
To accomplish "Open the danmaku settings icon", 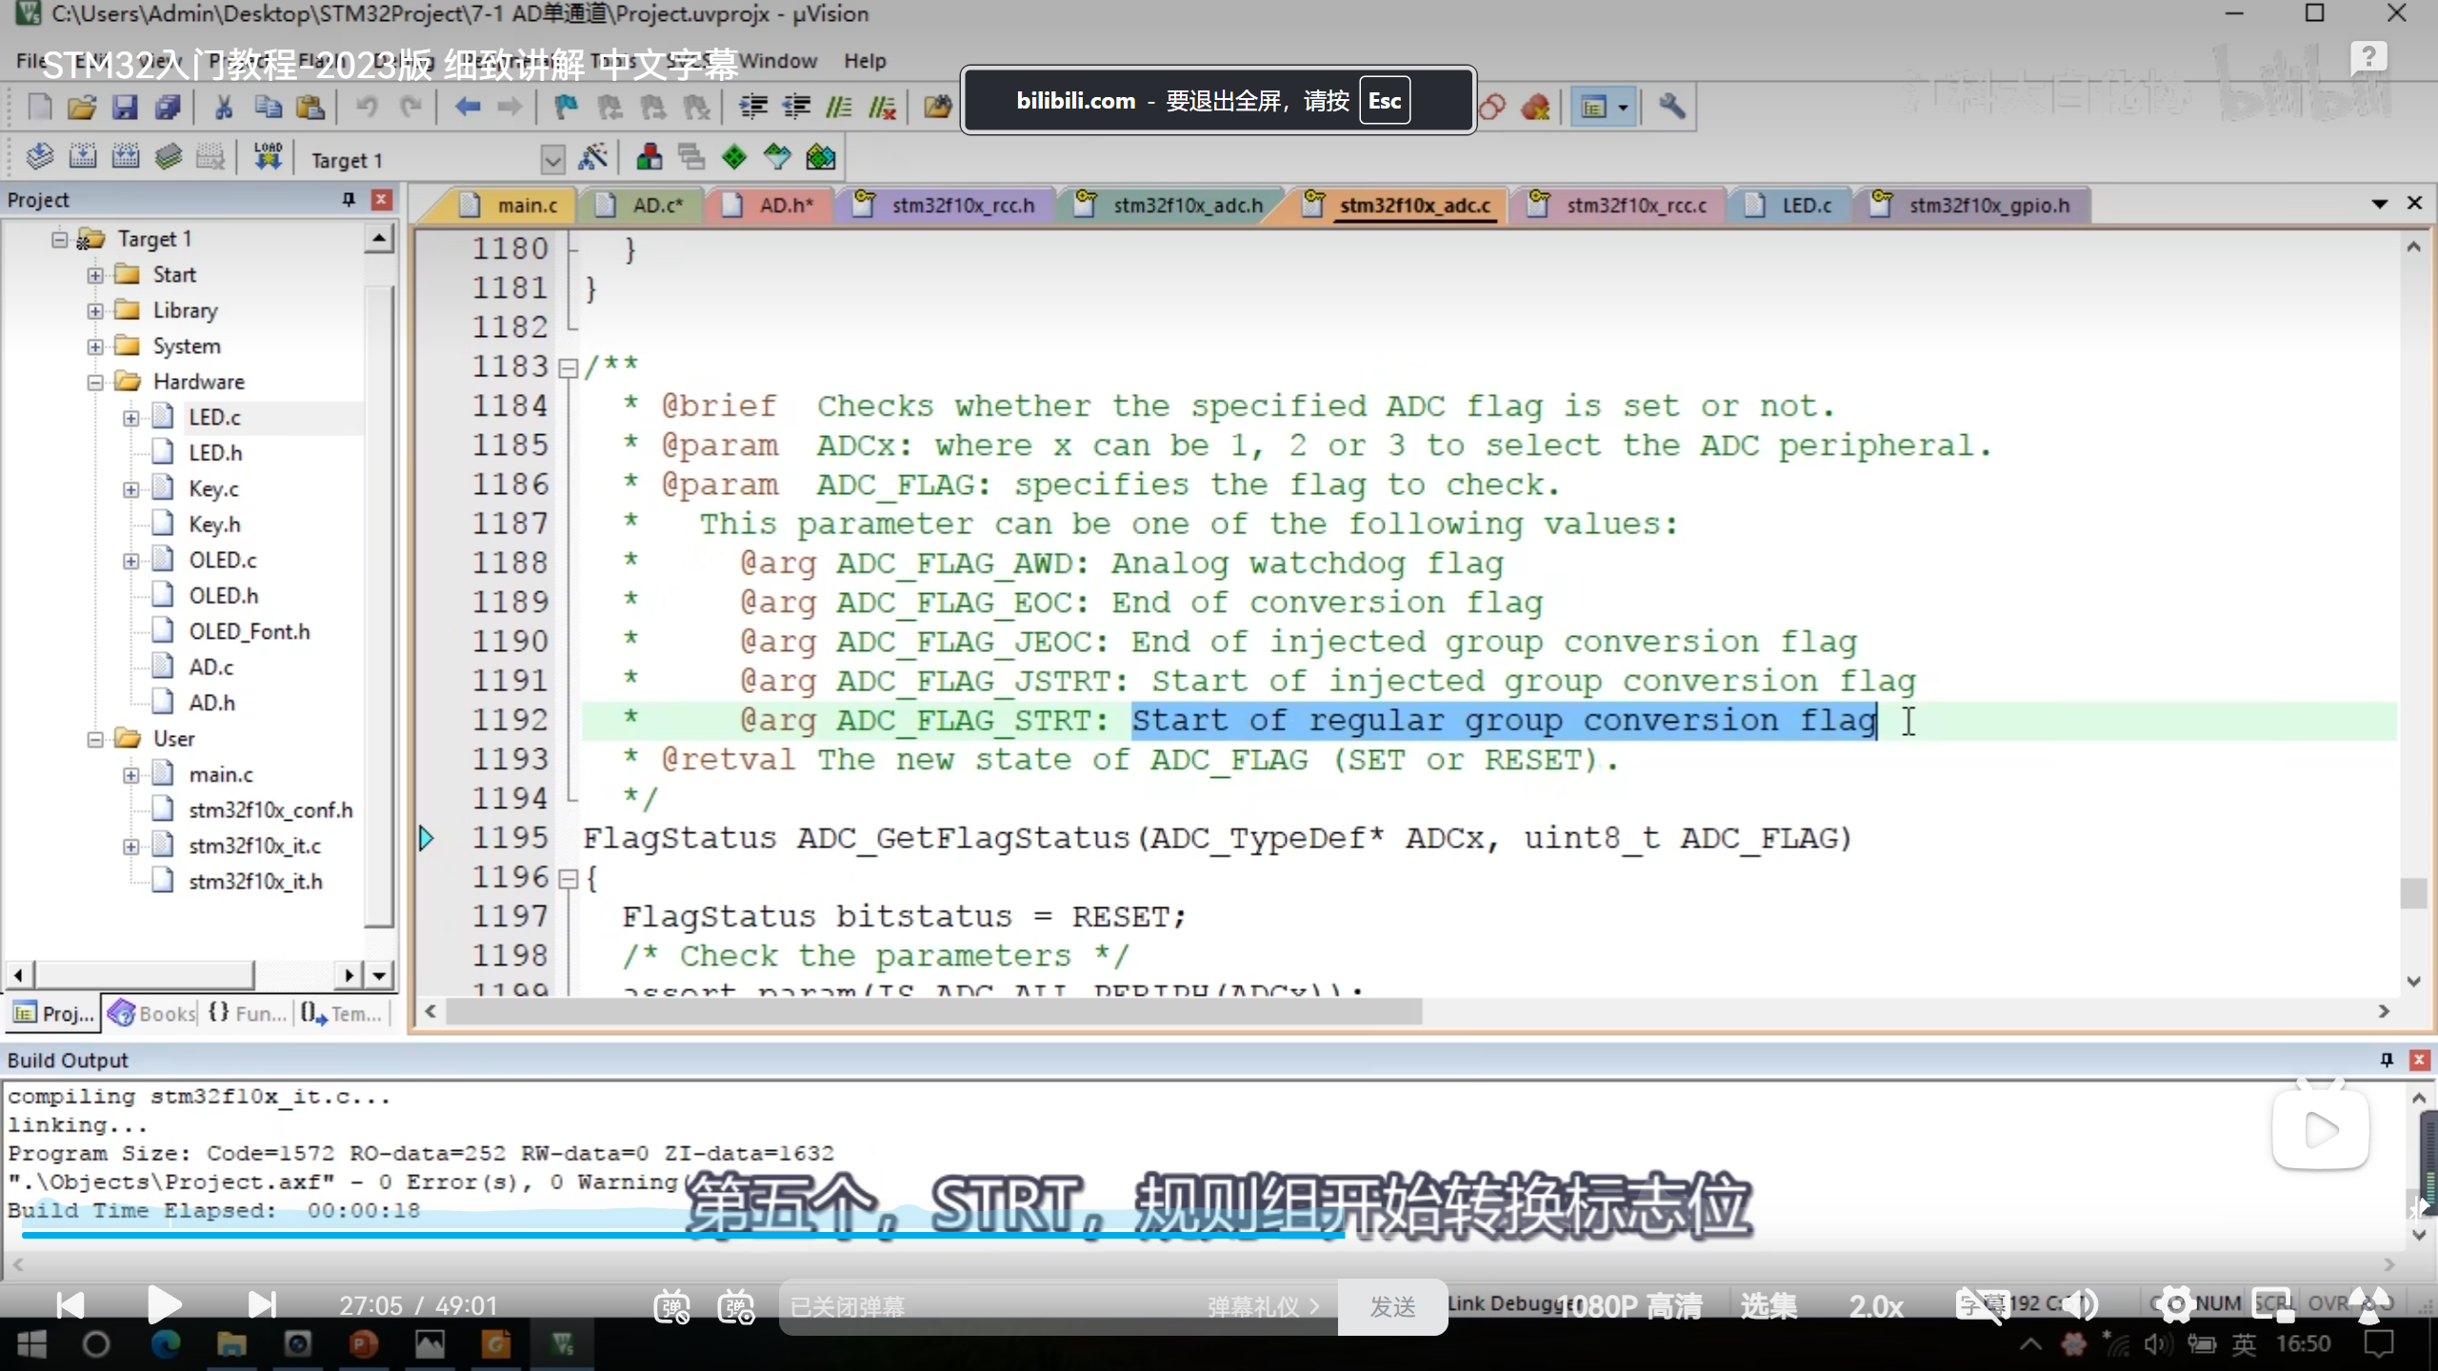I will (x=736, y=1306).
